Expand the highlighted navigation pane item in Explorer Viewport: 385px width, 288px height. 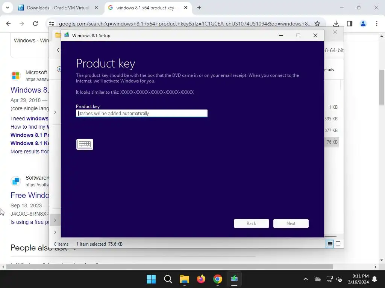tap(55, 220)
